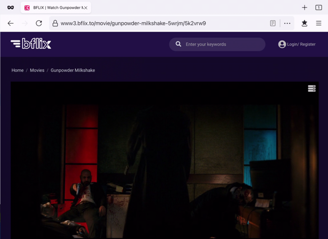328x239 pixels.
Task: Toggle reader view for this page
Action: [272, 23]
